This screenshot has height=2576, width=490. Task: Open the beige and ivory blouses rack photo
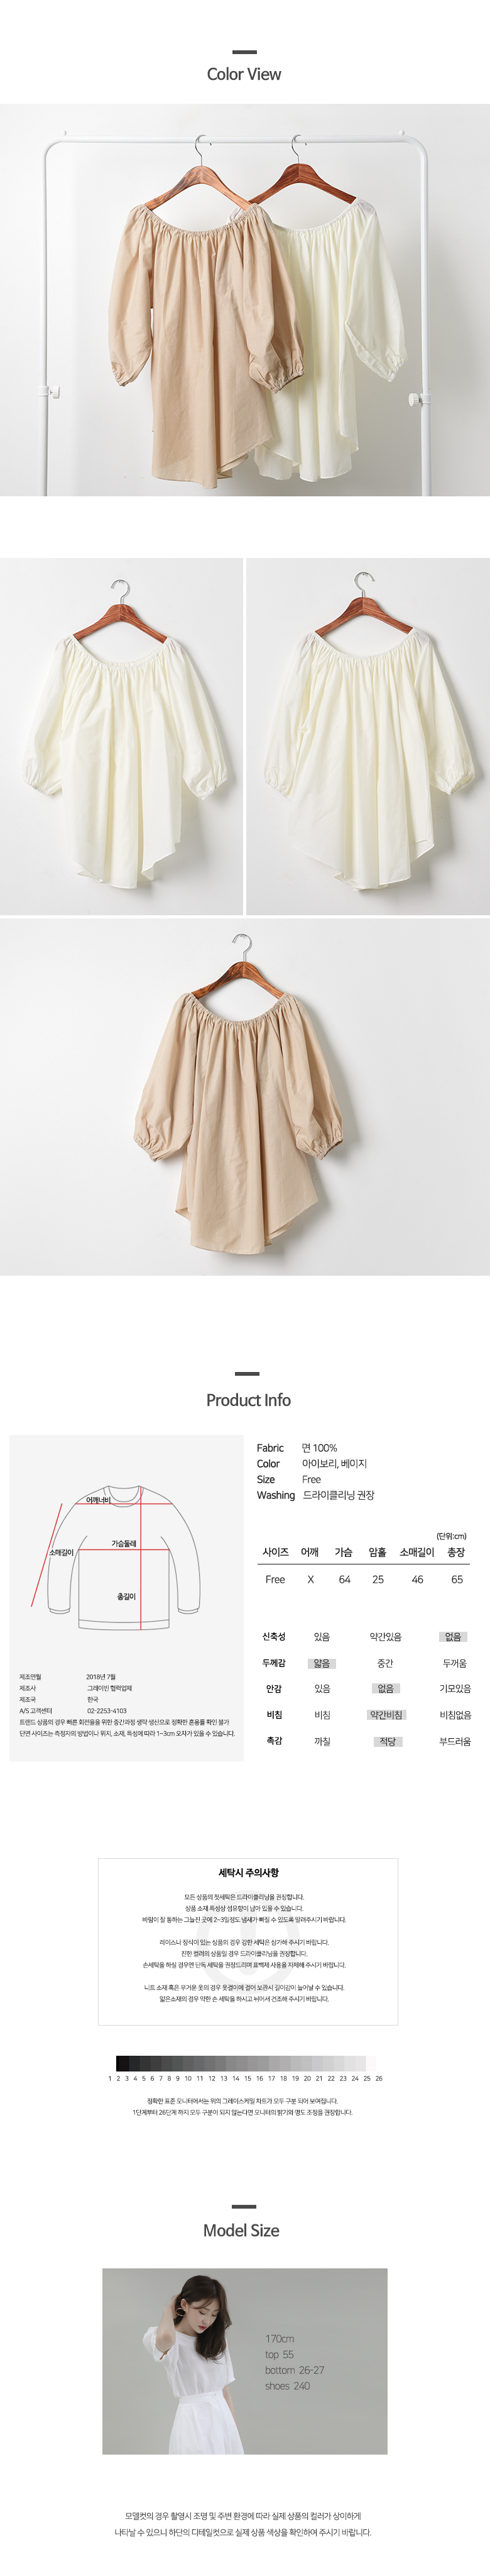tap(244, 300)
